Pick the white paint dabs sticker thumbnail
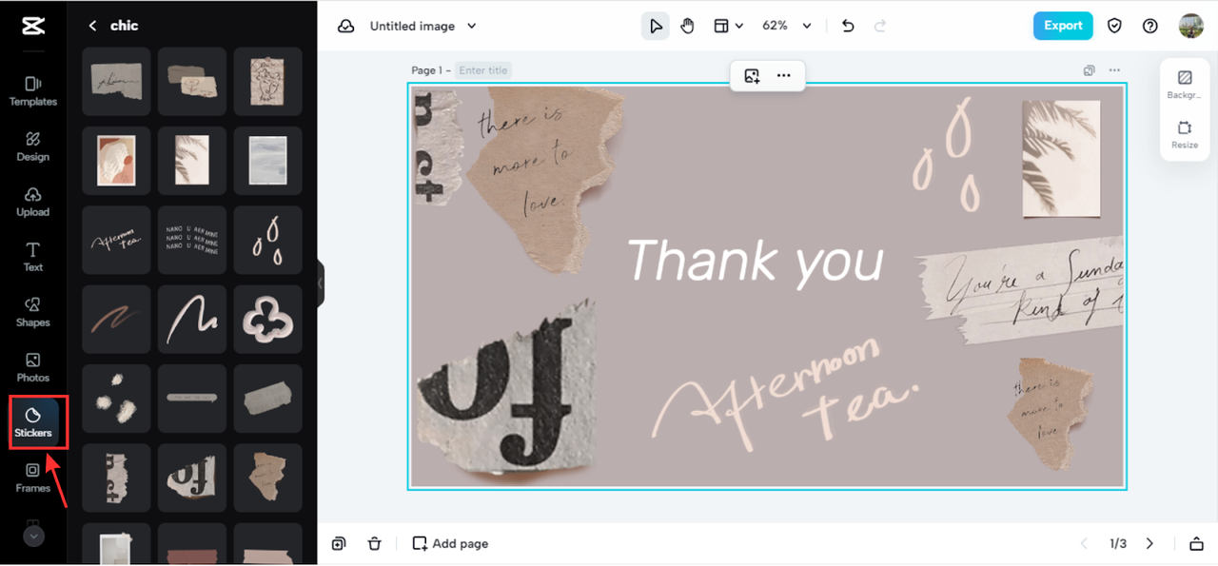 tap(116, 399)
